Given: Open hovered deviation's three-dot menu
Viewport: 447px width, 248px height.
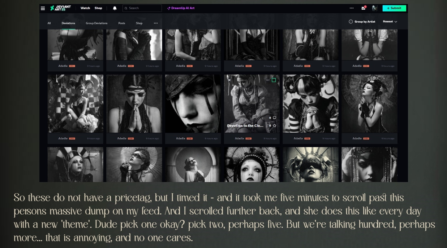Looking at the screenshot, I should [x=268, y=80].
